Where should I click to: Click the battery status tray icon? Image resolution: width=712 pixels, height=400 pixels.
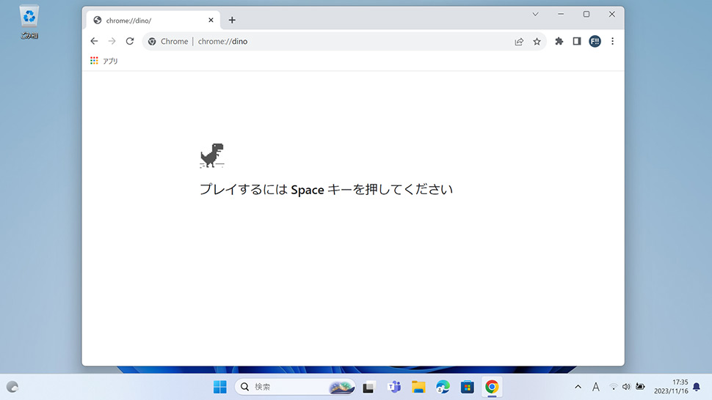point(640,387)
